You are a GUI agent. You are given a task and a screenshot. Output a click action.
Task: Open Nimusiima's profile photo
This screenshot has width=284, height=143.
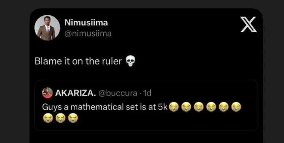47,27
